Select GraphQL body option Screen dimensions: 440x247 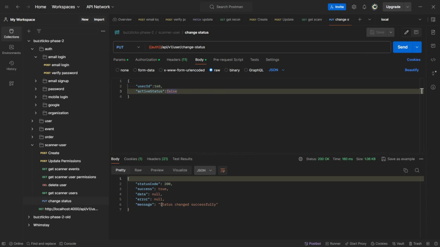click(x=246, y=70)
